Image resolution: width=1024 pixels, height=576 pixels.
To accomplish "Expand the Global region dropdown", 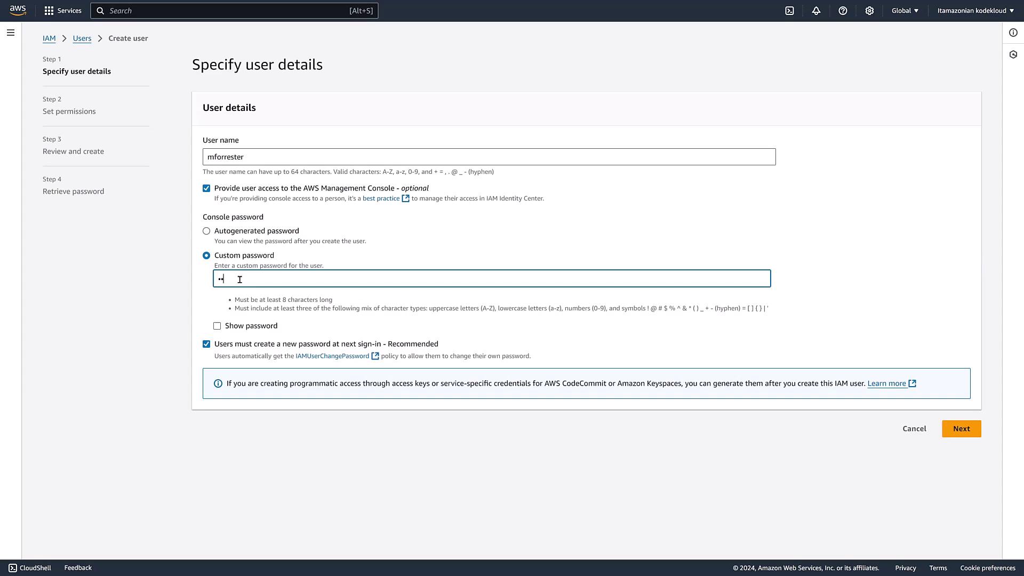I will 905,11.
